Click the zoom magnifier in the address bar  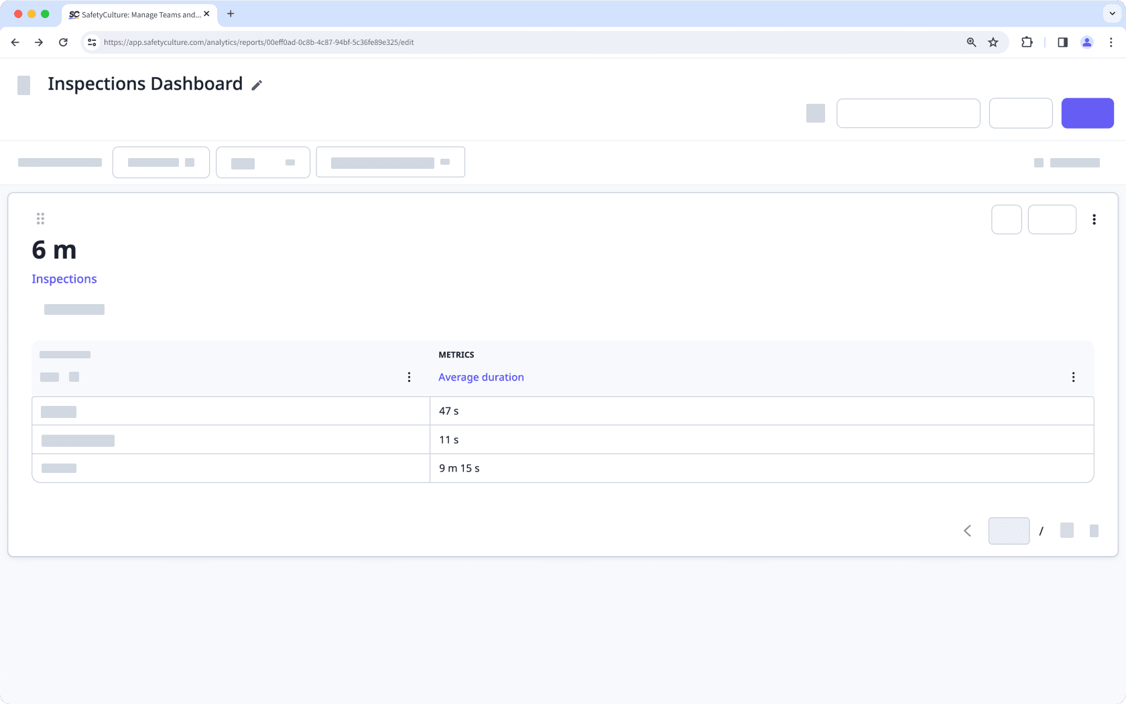click(x=971, y=42)
